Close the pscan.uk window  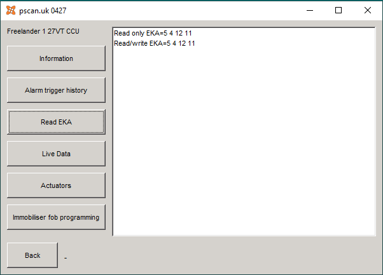tap(367, 11)
